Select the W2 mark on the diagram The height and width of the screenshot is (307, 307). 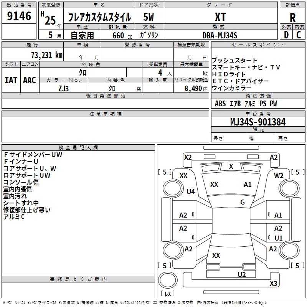[279, 176]
